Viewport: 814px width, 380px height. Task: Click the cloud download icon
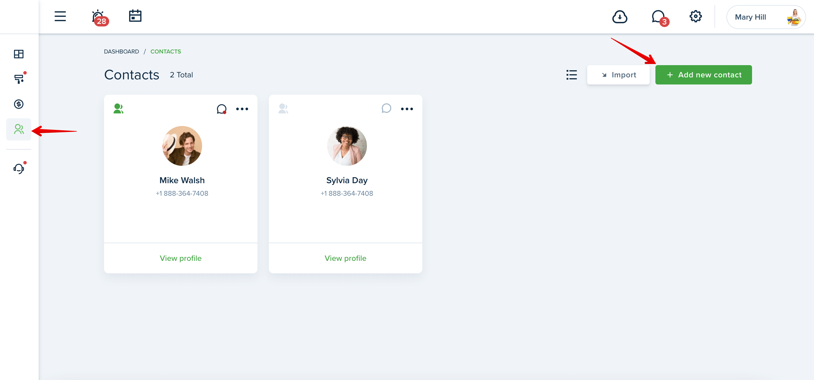[620, 17]
